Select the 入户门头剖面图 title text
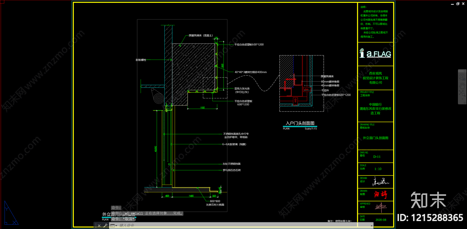The width and height of the screenshot is (467, 229). [300, 123]
